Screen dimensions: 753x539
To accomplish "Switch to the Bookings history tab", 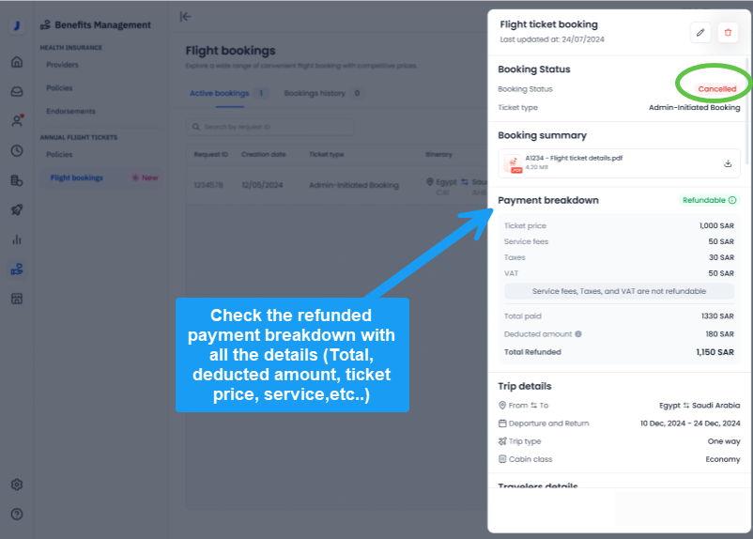I will tap(315, 94).
